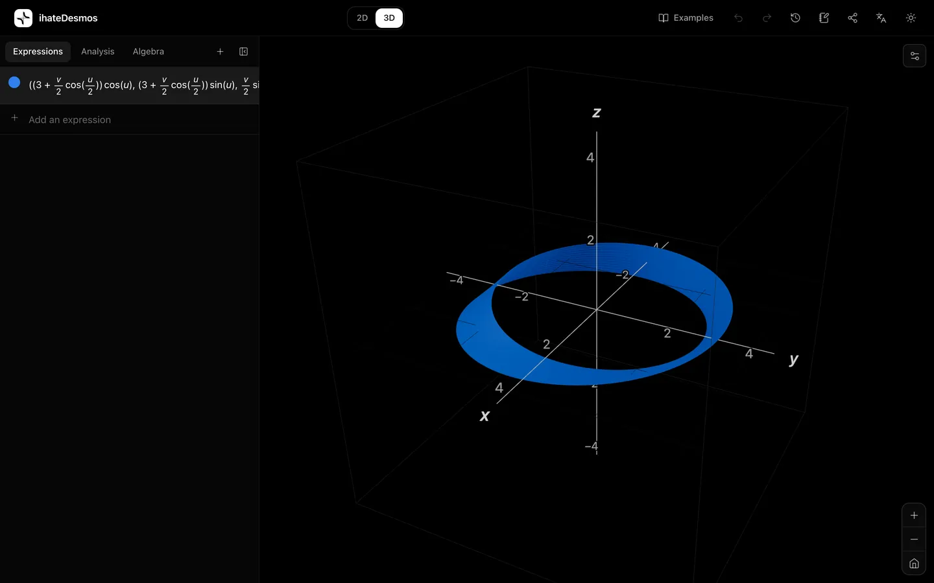The image size is (934, 583).
Task: Reset view with the home icon
Action: (914, 564)
